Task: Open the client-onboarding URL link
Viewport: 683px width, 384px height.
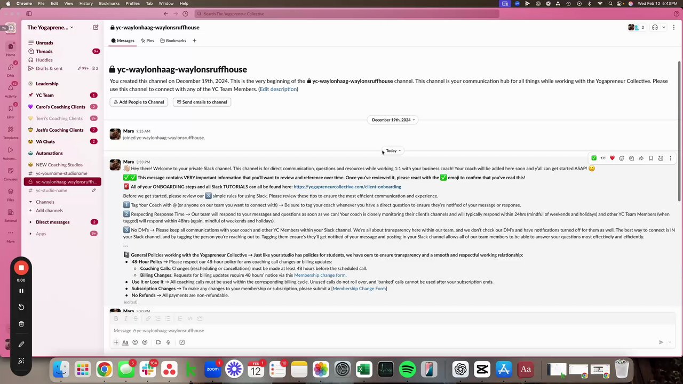Action: 347,187
